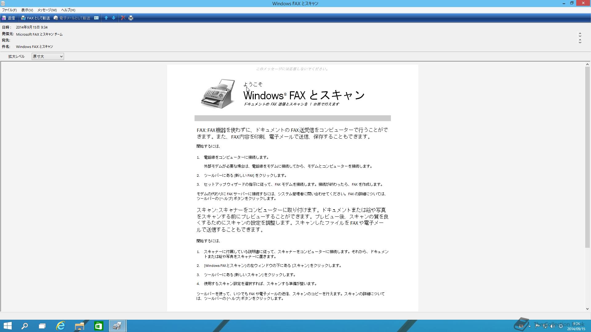Image resolution: width=591 pixels, height=332 pixels.
Task: Click tagline ドキュメントの FAX 送信とスキャンを 1 か所で行えます
Action: [x=291, y=104]
